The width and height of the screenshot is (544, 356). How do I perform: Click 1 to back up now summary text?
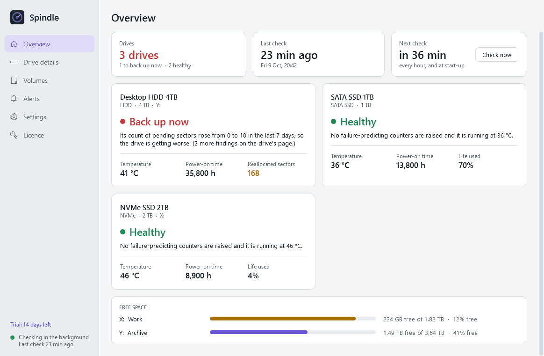tap(141, 65)
